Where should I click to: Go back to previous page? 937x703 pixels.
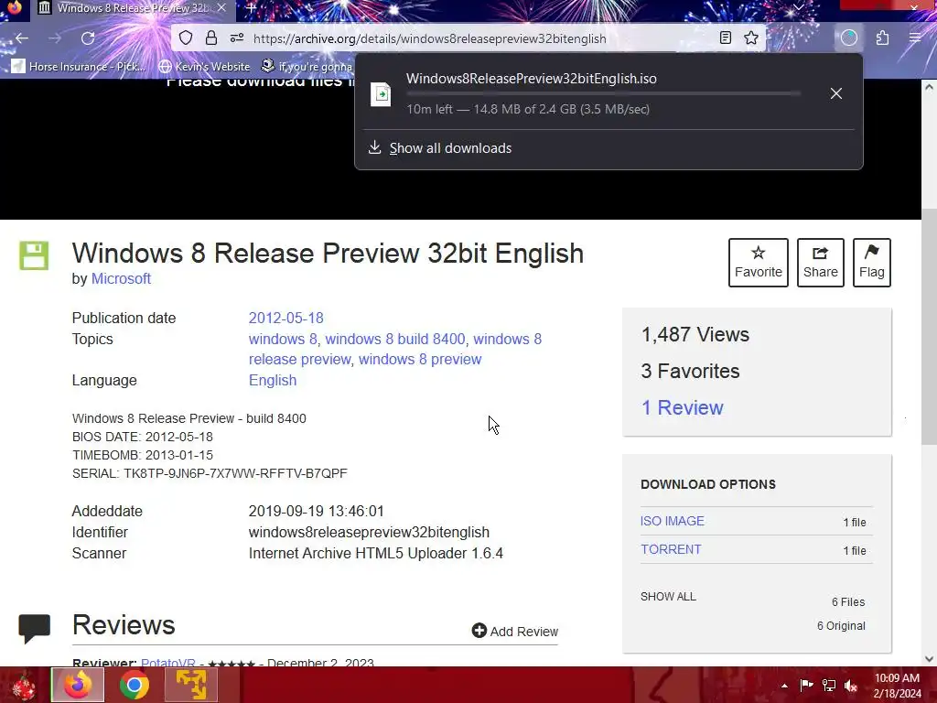pos(22,38)
